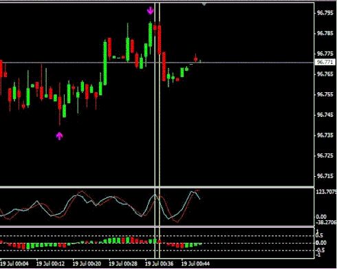The image size is (337, 269).
Task: Click the 96.715 price scale label
Action: point(325,176)
